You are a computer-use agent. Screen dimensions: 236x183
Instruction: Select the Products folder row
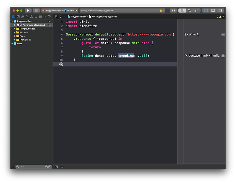click(x=32, y=32)
